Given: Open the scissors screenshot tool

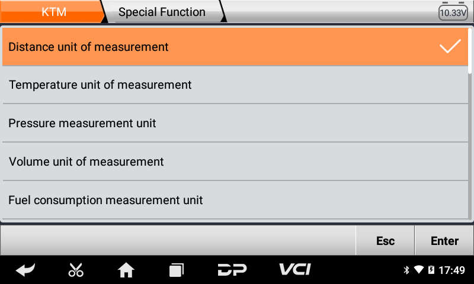Looking at the screenshot, I should point(76,270).
